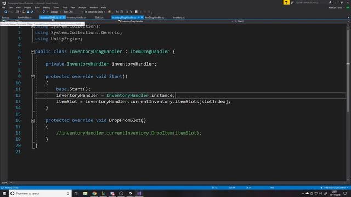Screen dimensions: 351x197
Task: Click the Toggle Bookmark toolbar icon
Action: tap(136, 12)
